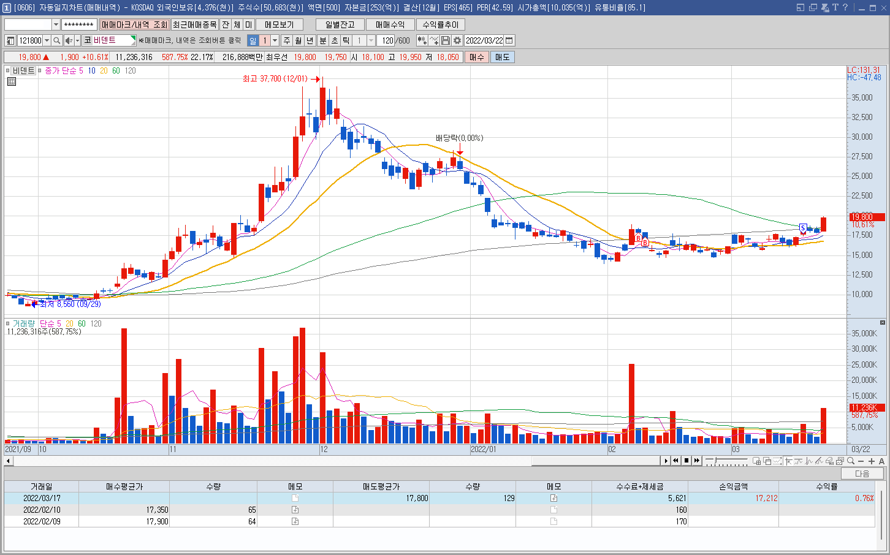Image resolution: width=890 pixels, height=555 pixels.
Task: Expand the daily period count dropdown
Action: [x=275, y=40]
